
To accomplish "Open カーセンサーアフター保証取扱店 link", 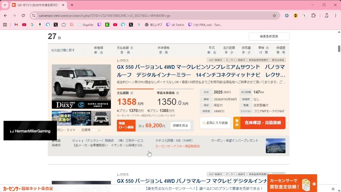I will point(177,146).
